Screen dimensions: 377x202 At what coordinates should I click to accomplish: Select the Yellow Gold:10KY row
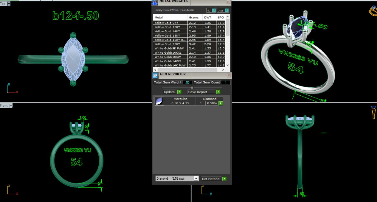tap(189, 27)
